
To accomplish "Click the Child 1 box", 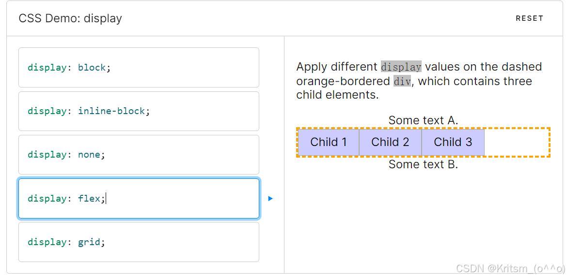I will click(x=329, y=142).
